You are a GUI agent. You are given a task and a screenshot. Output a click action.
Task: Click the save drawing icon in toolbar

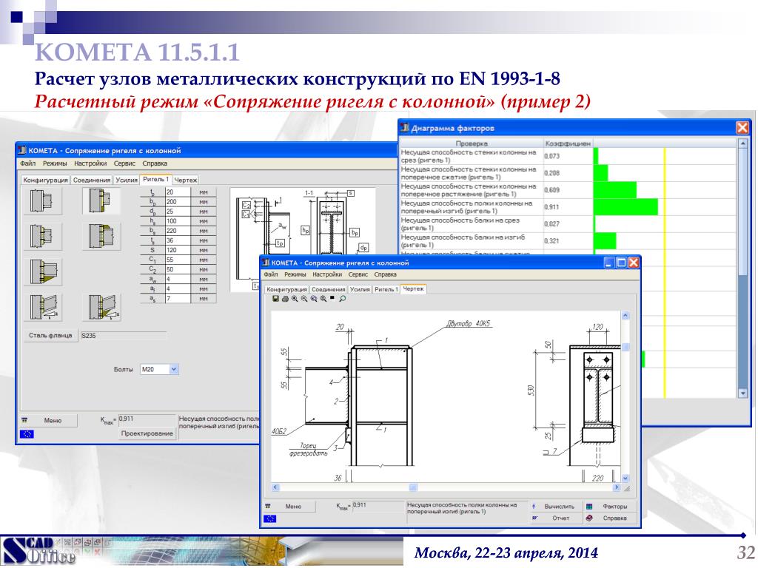[275, 299]
